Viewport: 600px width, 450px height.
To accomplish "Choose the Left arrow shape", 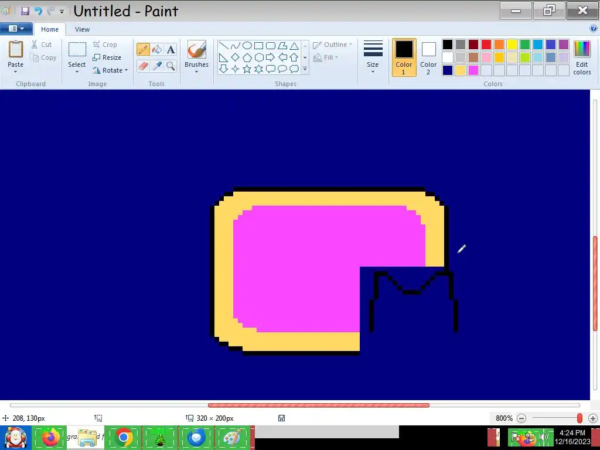I will (282, 57).
